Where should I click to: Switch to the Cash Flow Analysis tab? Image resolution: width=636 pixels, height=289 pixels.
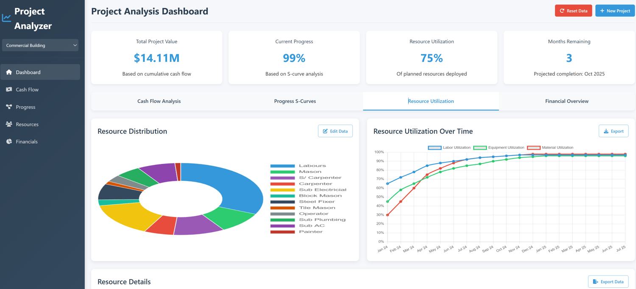159,101
